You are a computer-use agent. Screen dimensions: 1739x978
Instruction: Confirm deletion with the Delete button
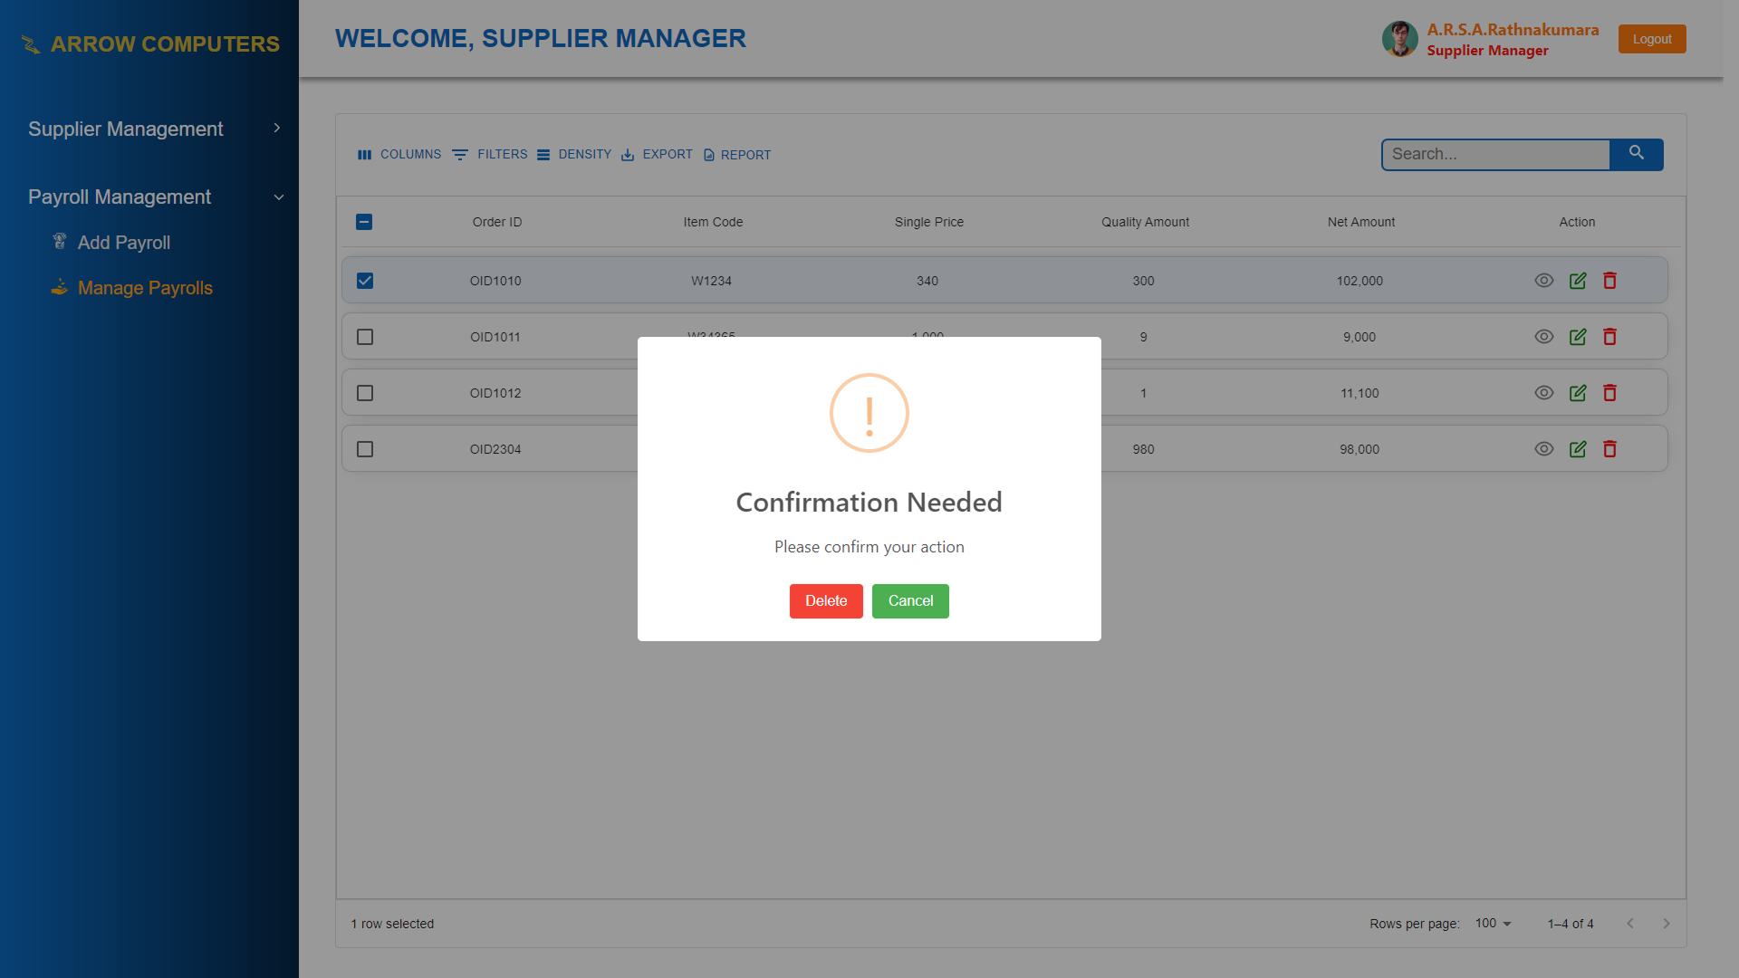825,600
